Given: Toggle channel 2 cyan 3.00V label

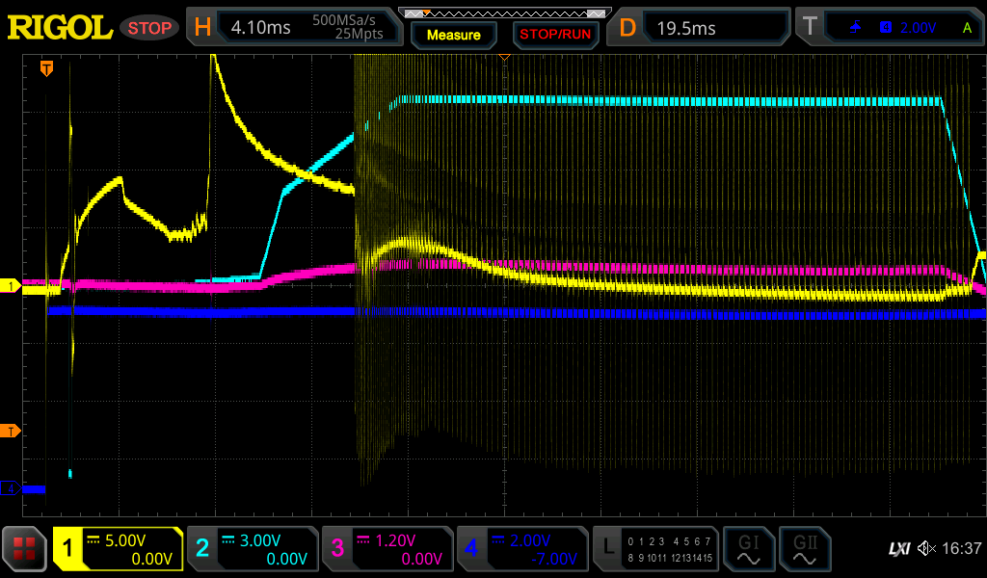Looking at the screenshot, I should click(253, 549).
